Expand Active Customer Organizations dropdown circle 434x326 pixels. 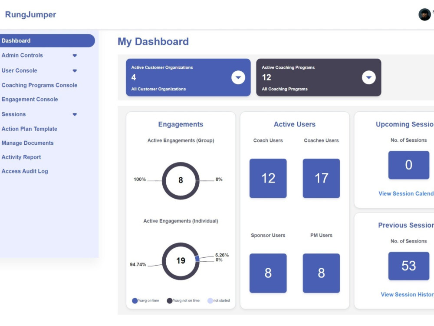click(x=238, y=77)
